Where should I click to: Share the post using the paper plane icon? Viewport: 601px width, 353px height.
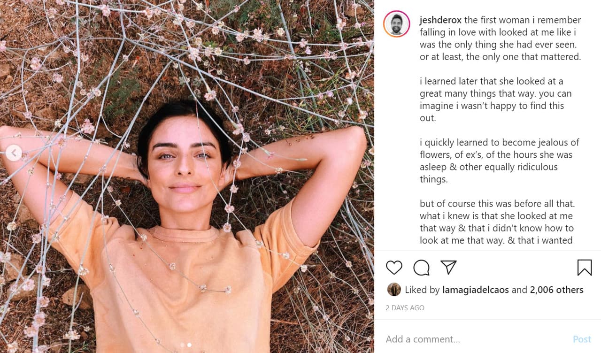click(x=448, y=268)
